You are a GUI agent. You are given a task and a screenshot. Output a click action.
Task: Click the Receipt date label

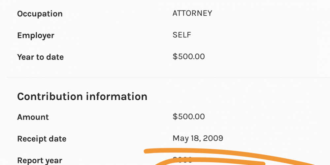point(42,139)
